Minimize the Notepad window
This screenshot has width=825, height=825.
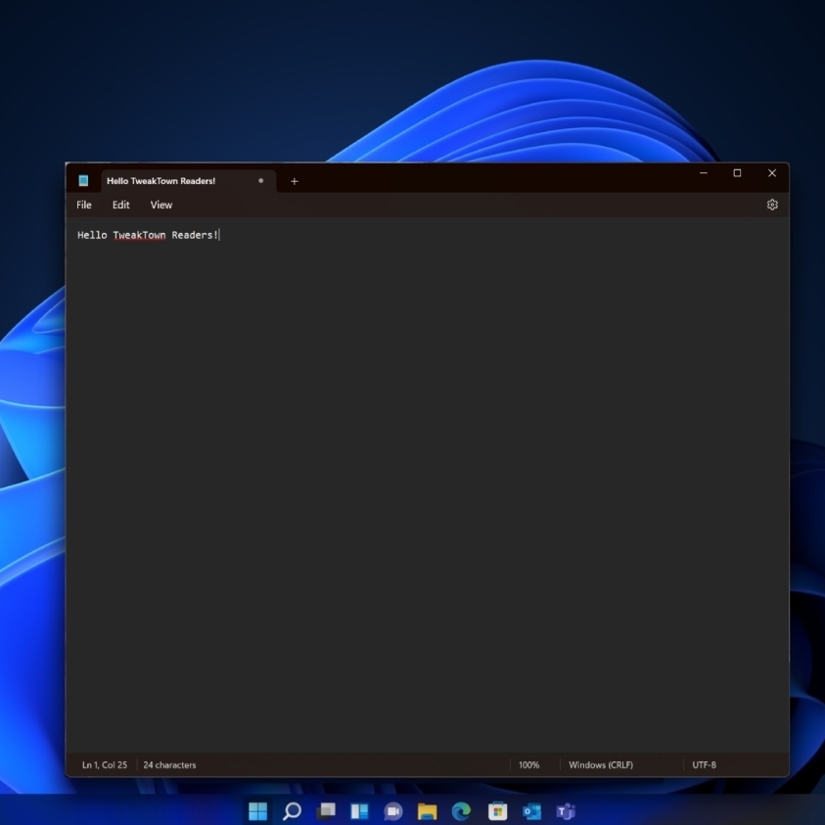(x=703, y=173)
